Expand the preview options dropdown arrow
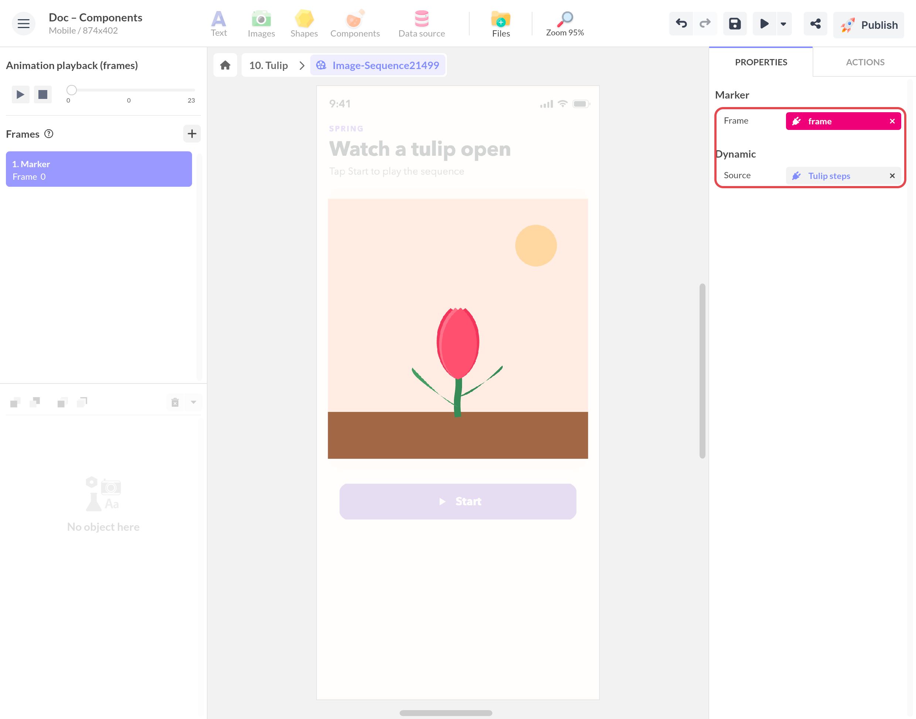 [x=783, y=24]
